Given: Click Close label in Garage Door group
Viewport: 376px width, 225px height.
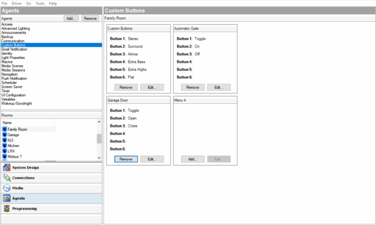Looking at the screenshot, I should (x=132, y=126).
